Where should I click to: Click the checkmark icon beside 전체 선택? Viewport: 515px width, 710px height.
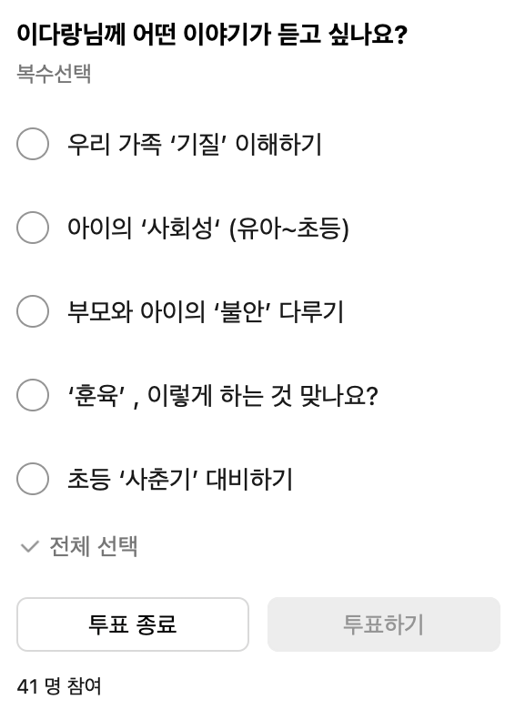[29, 546]
